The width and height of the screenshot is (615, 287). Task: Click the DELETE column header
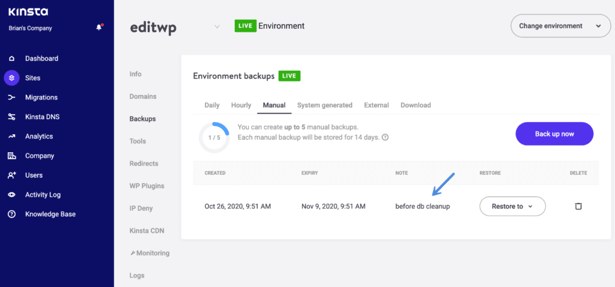(578, 173)
